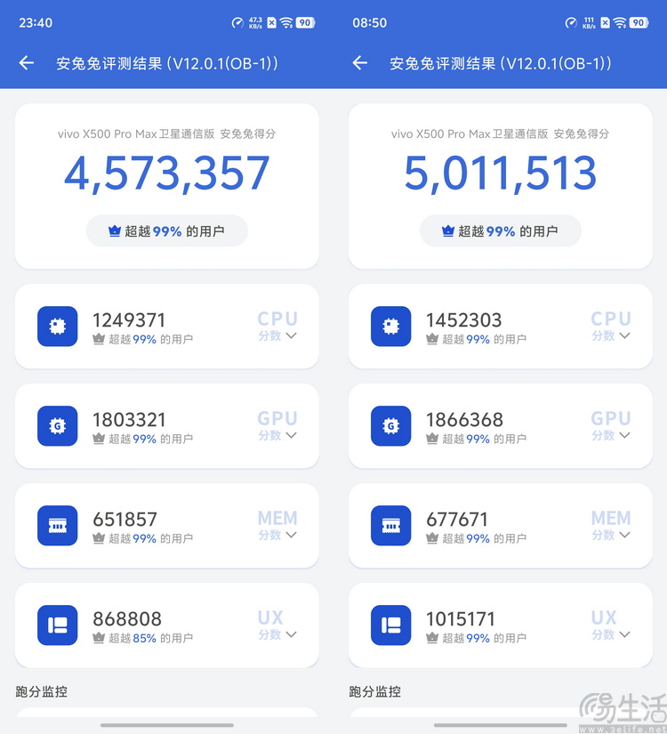667x734 pixels.
Task: Tap the 跑分监控 heading on right screen
Action: [x=375, y=691]
